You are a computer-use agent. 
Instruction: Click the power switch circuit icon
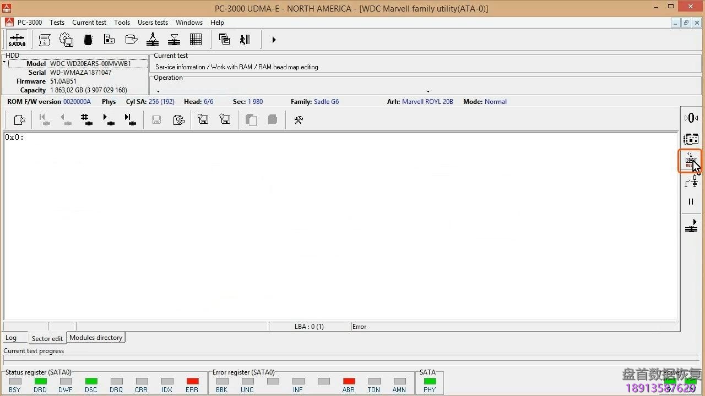(x=691, y=182)
